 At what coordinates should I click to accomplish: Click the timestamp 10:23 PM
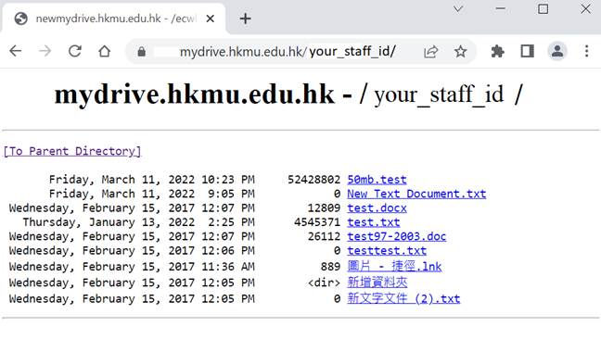228,180
